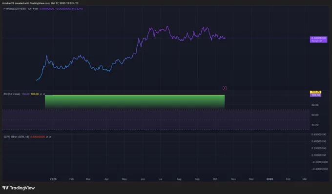This screenshot has width=332, height=194.
Task: Click the second ∅ symbol in RSI legend
Action: (x=44, y=94)
